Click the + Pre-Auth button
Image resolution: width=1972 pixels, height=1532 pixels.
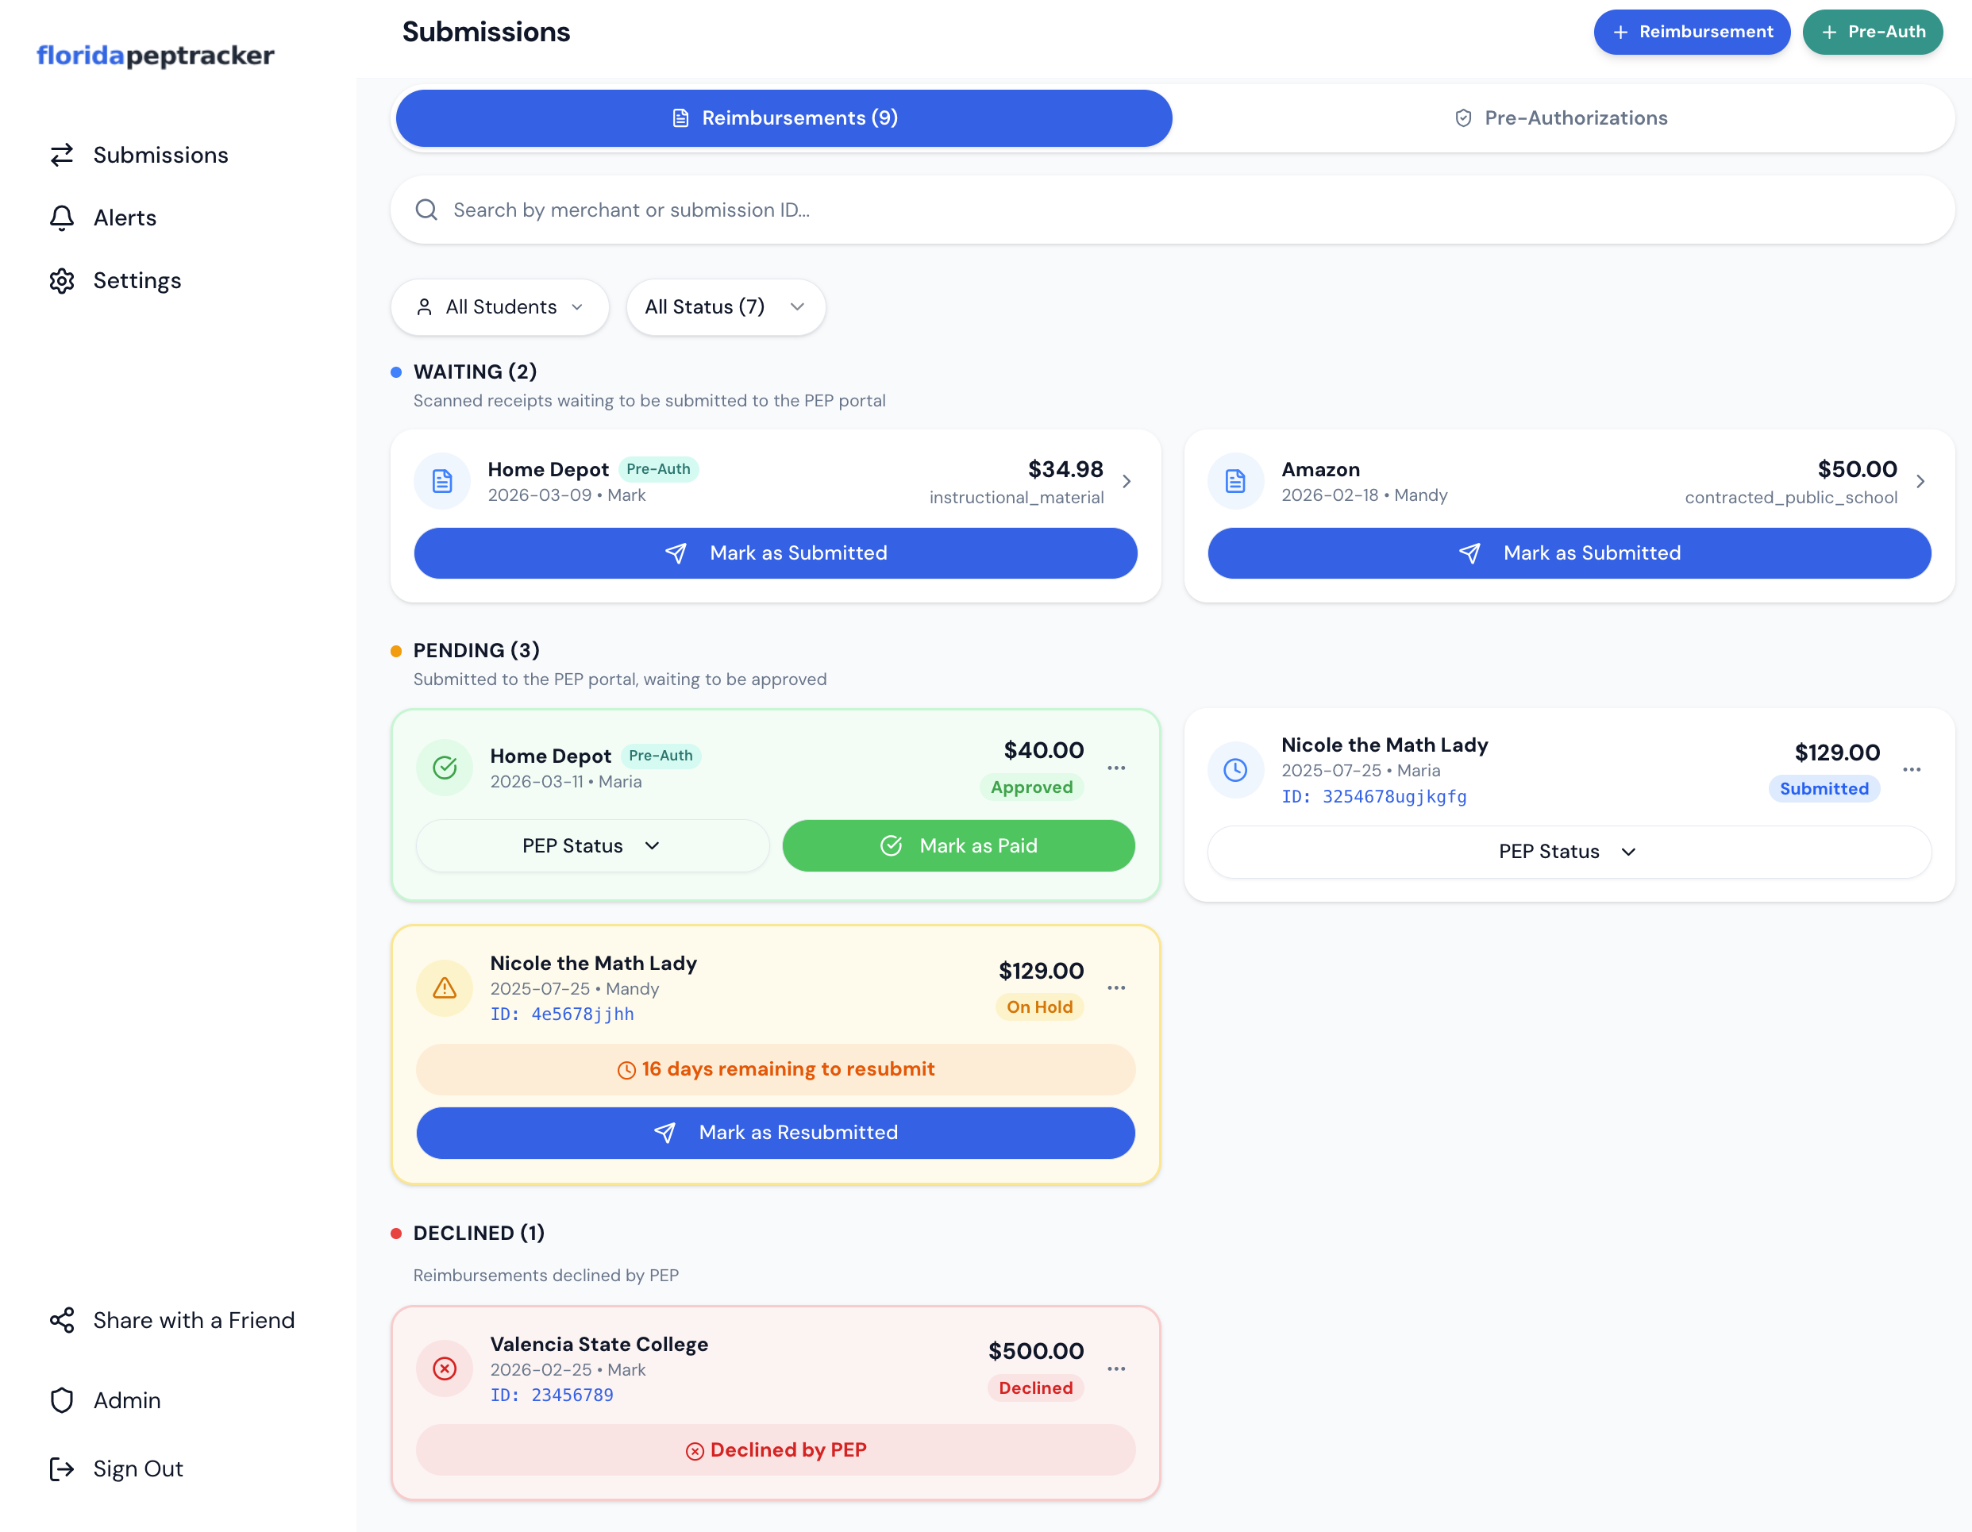pos(1873,32)
